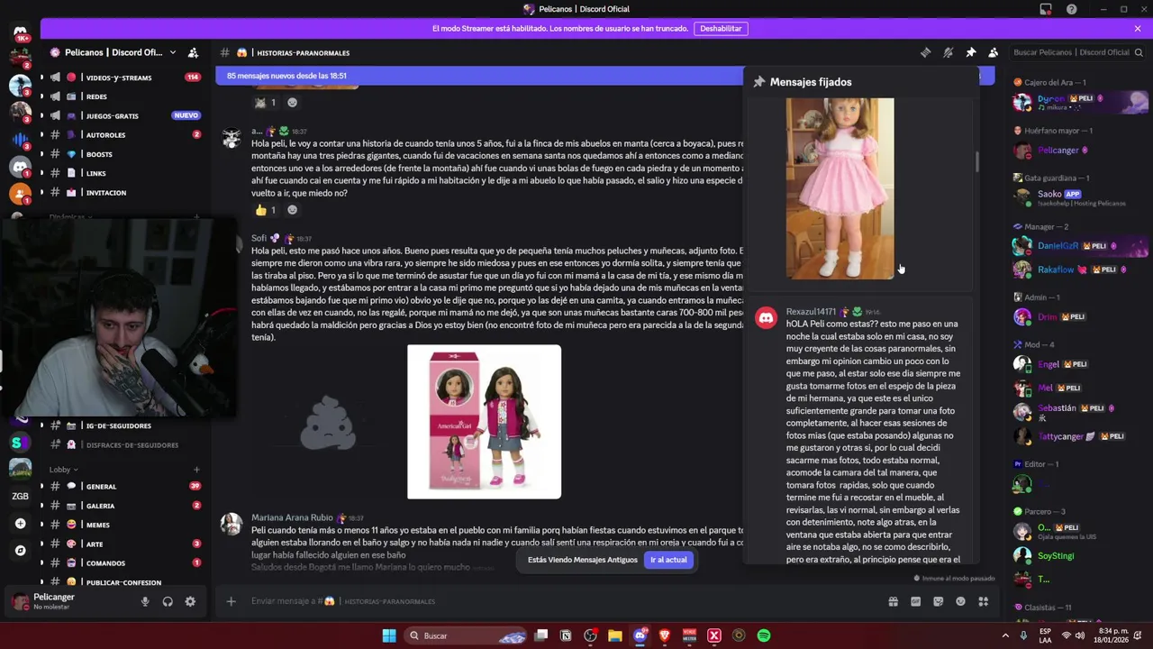Open Spotify from the taskbar
Screen dimensions: 1153x649
click(764, 635)
